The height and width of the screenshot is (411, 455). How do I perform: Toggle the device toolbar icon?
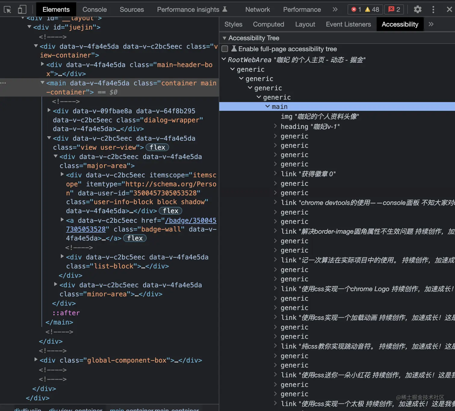tap(22, 10)
